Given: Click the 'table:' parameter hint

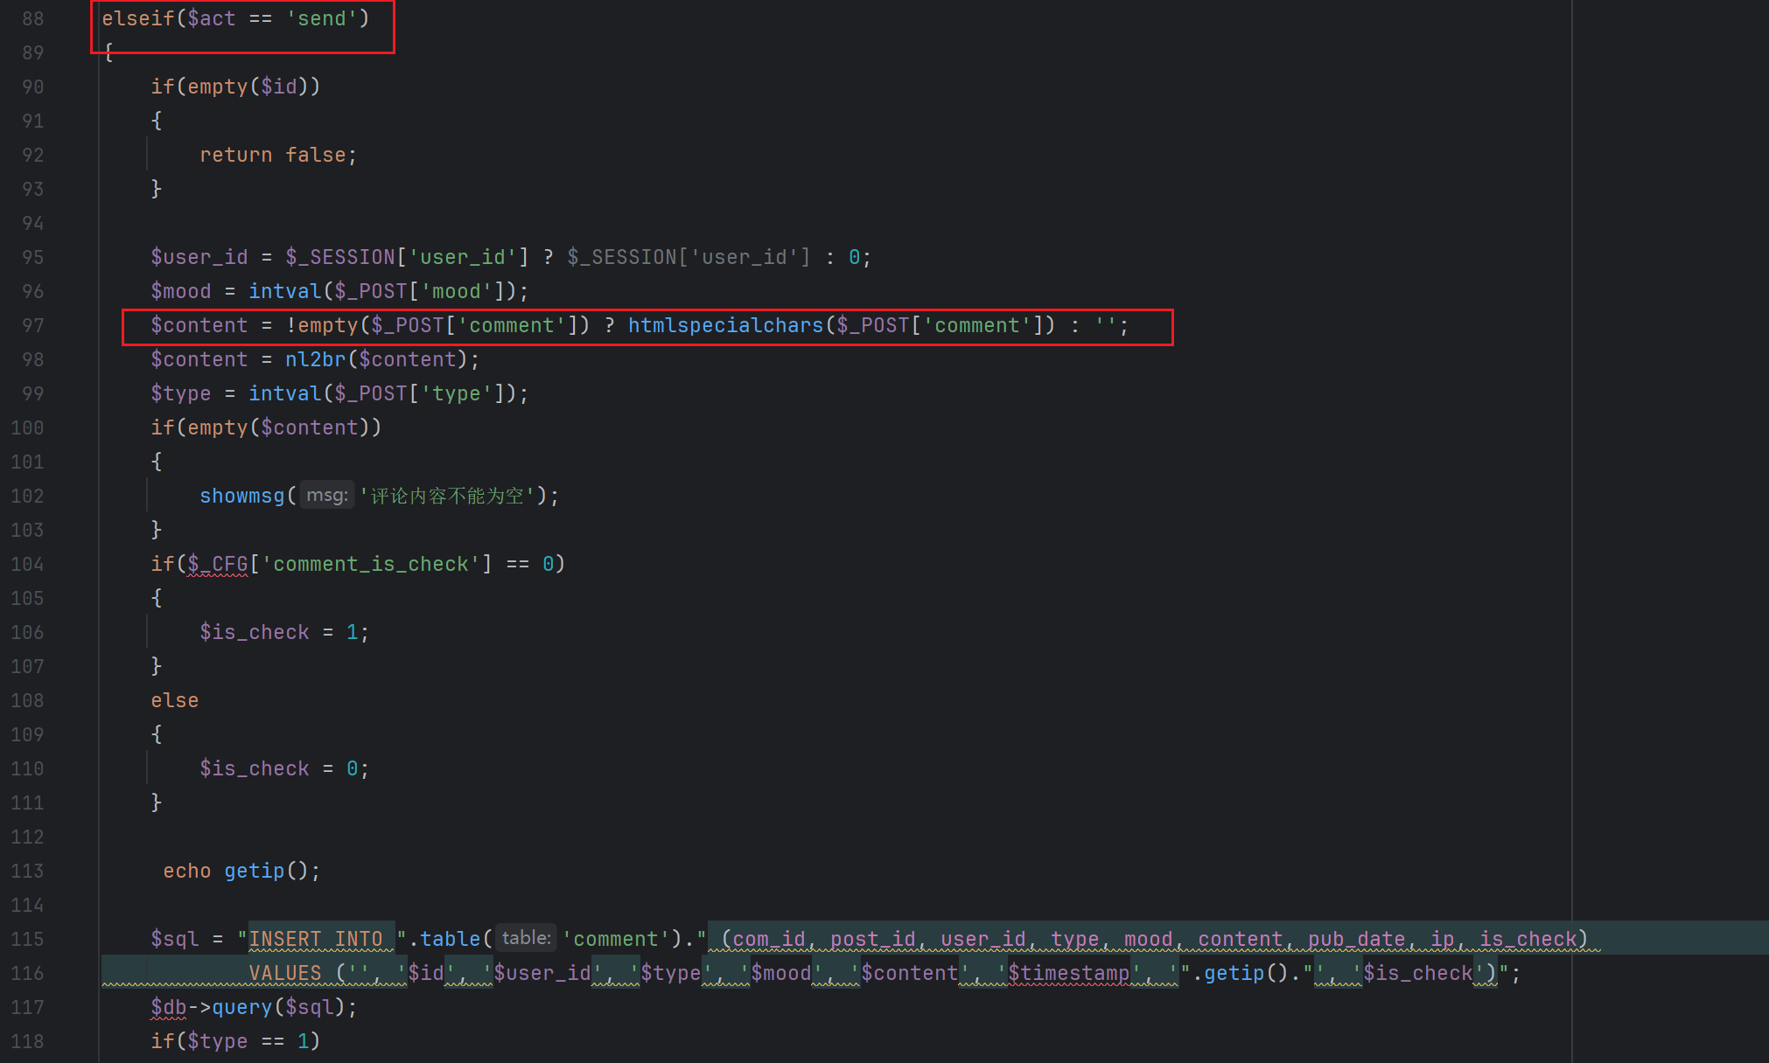Looking at the screenshot, I should tap(527, 938).
